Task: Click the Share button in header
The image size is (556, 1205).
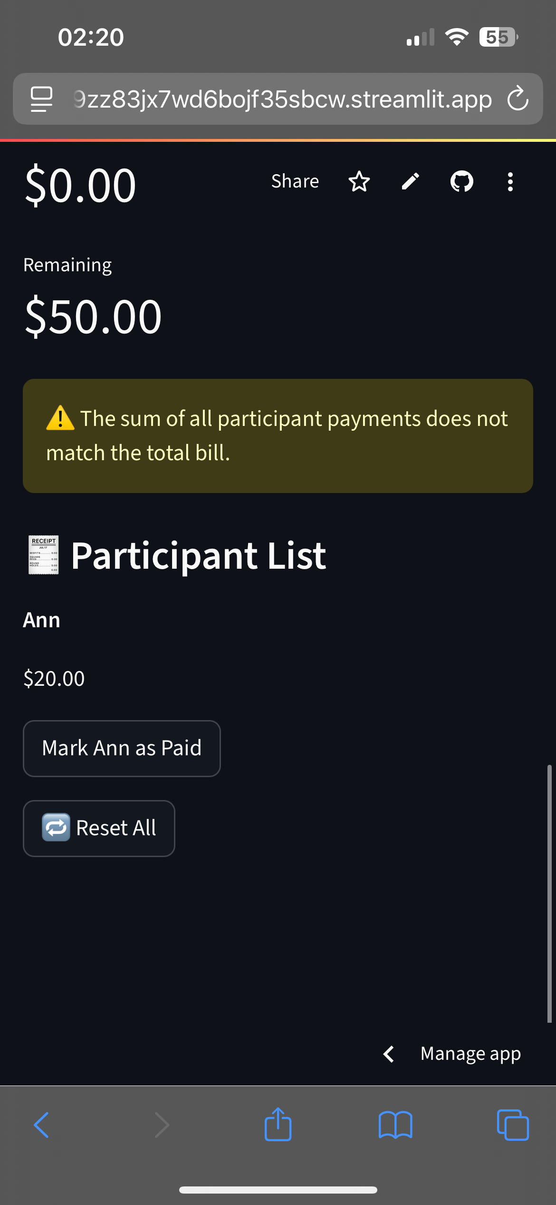Action: click(x=295, y=181)
